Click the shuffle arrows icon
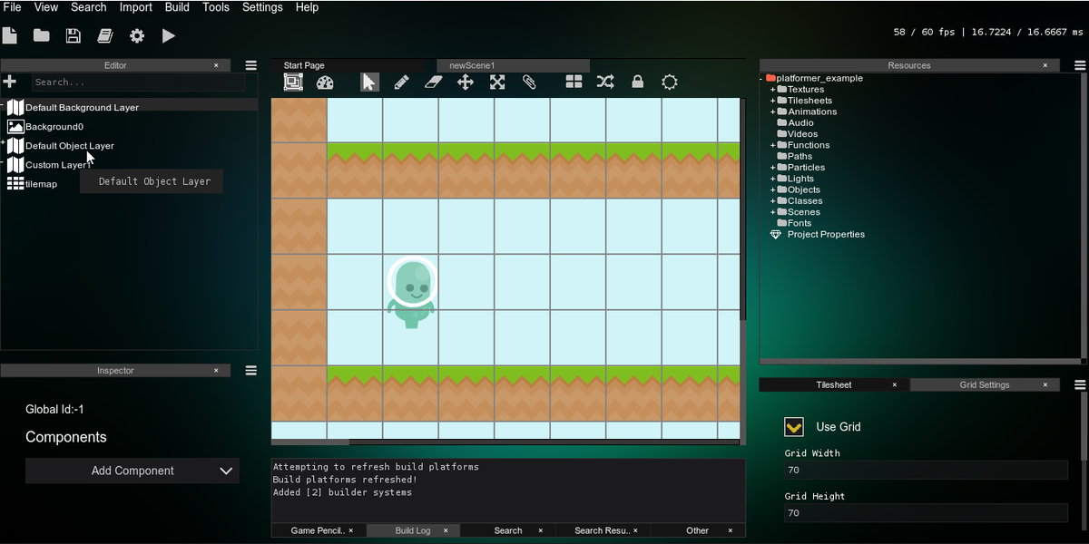 pos(605,83)
